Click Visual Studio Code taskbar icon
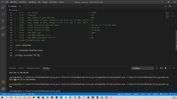177x99 pixels. pos(66,97)
